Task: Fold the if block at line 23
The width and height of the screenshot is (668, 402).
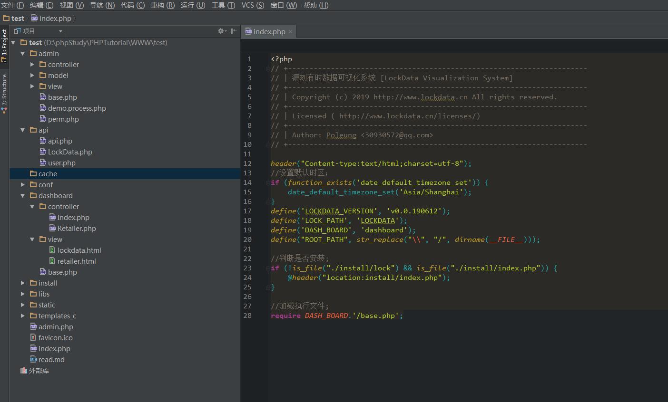Action: [x=267, y=268]
